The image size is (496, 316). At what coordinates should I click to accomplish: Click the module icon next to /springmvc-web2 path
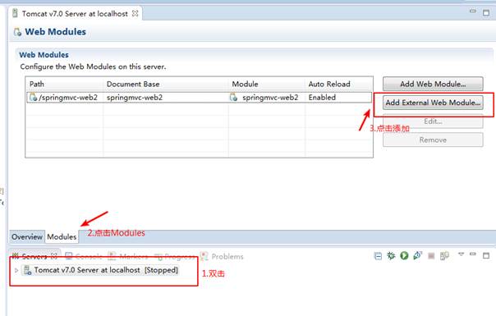pos(33,97)
